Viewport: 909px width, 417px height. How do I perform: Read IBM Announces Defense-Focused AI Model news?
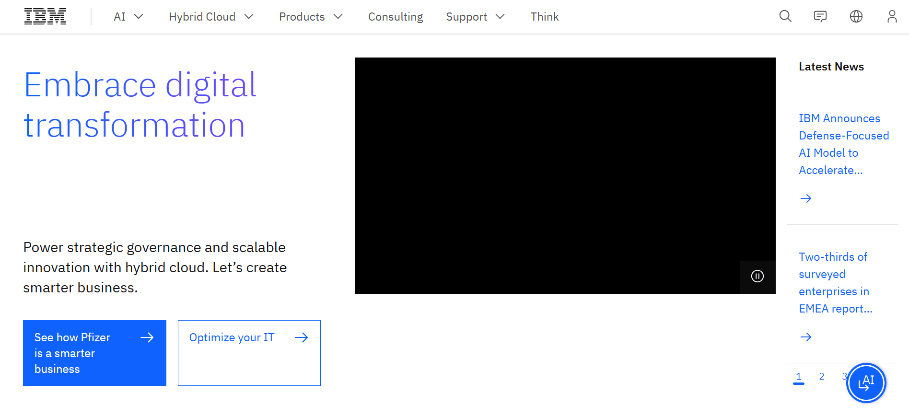(844, 144)
